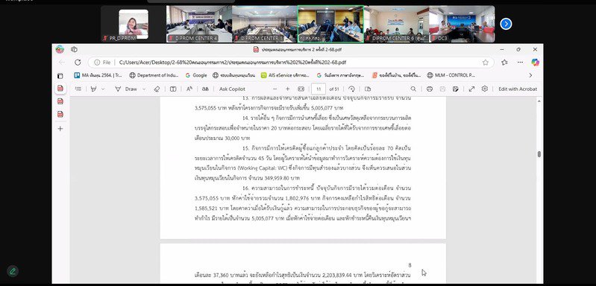Select the third PDF tab in sidebar
Image resolution: width=596 pixels, height=286 pixels.
coord(60,114)
